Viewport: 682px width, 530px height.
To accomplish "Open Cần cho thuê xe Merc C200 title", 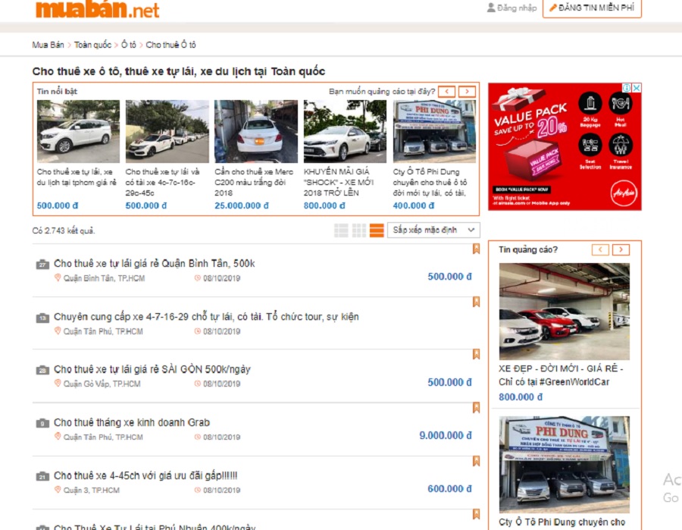I will 254,182.
